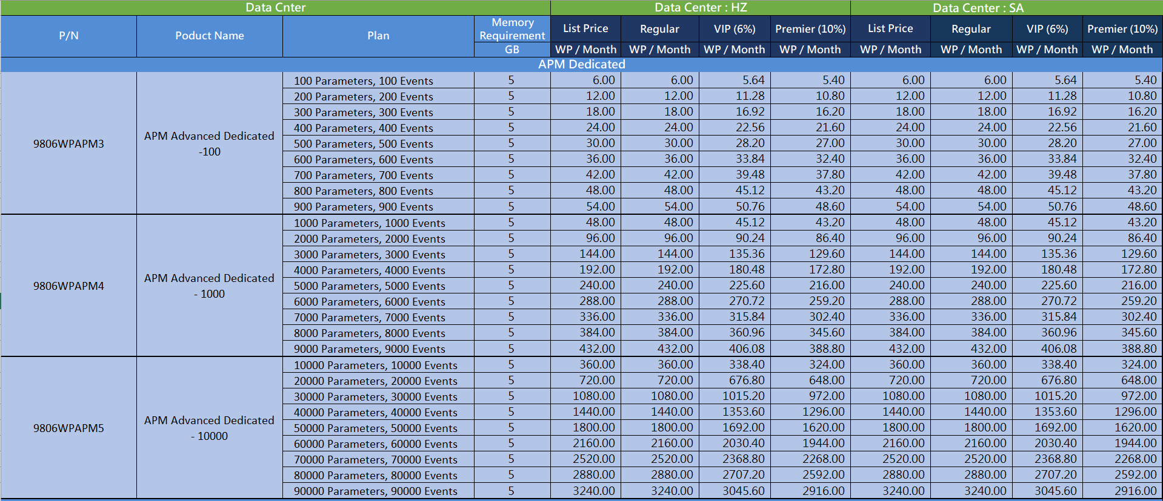Click HZ VIP value '5.64' in 100 Parameters row
This screenshot has width=1163, height=501.
735,80
